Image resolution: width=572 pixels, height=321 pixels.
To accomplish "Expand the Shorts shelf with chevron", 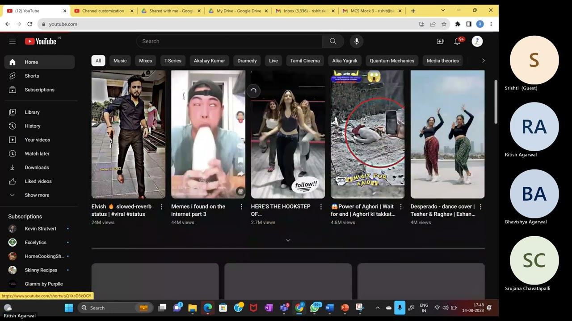I will pos(288,240).
